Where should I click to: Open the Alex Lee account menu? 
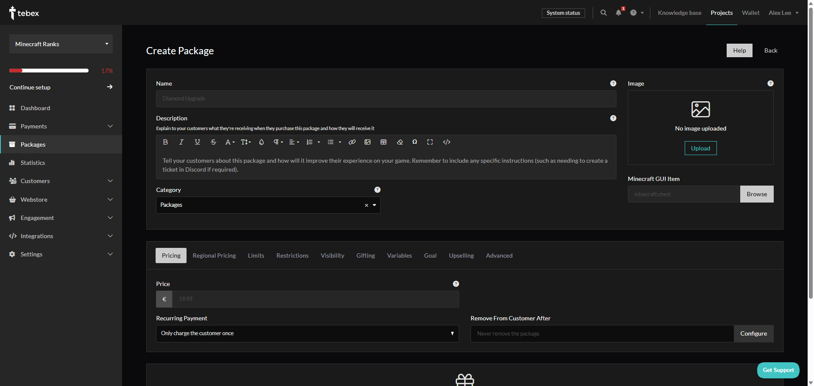coord(783,13)
